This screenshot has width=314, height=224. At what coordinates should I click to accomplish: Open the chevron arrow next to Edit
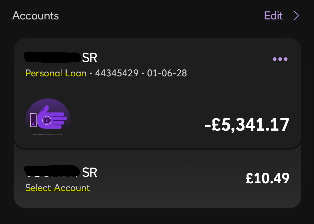296,16
